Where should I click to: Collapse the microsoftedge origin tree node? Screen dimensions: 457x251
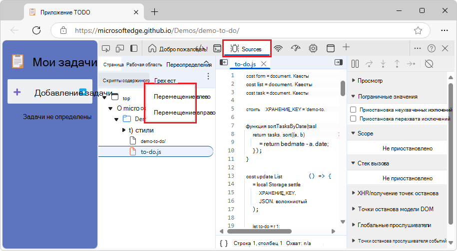(x=110, y=109)
